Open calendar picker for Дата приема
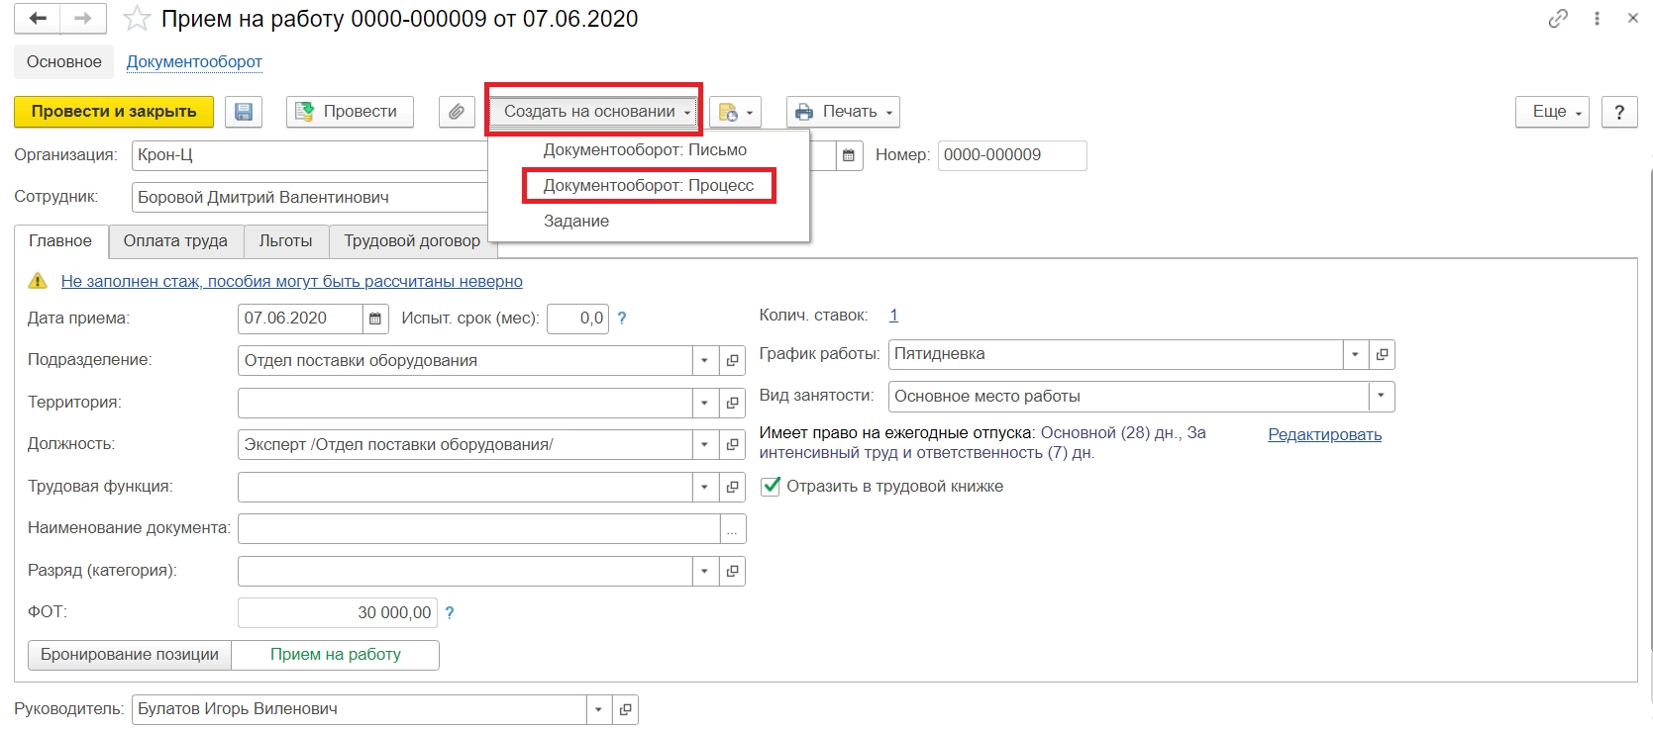Viewport: 1653px width, 731px height. (375, 319)
